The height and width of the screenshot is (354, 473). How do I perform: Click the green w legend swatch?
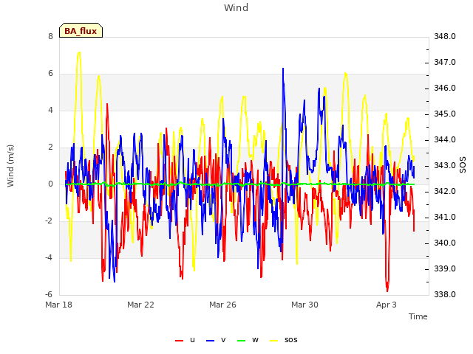[x=242, y=341]
